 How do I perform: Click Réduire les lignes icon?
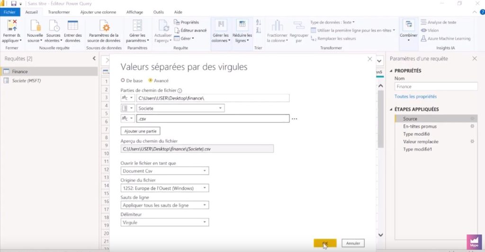(x=242, y=25)
